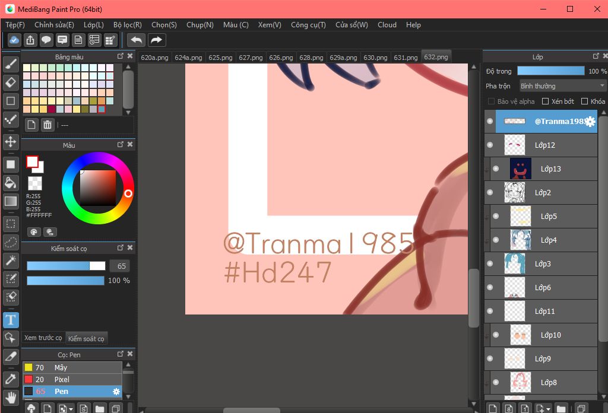Image resolution: width=608 pixels, height=413 pixels.
Task: Select the Eraser tool
Action: click(x=11, y=82)
